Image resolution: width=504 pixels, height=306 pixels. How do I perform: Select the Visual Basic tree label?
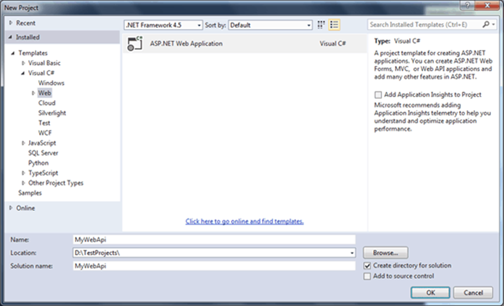pos(44,63)
